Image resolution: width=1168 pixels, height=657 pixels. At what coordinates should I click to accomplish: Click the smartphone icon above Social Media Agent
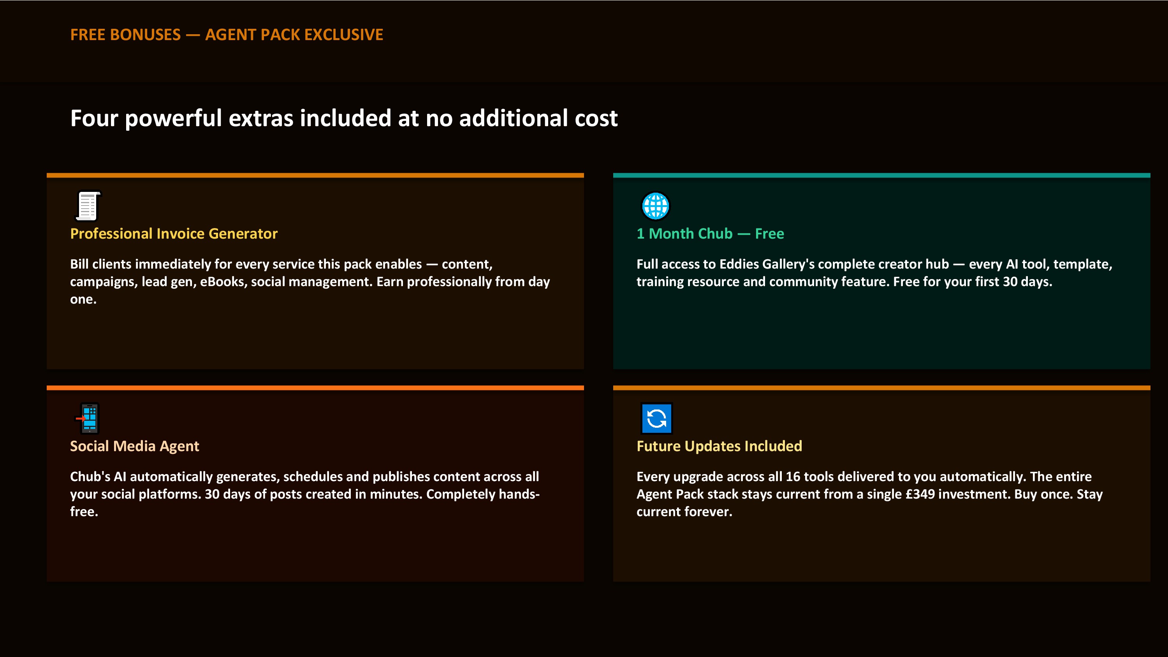88,418
